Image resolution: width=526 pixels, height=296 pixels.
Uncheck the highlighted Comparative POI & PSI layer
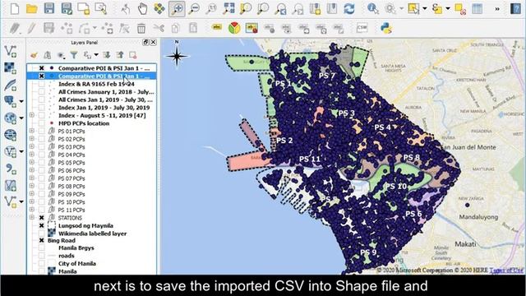(x=42, y=76)
